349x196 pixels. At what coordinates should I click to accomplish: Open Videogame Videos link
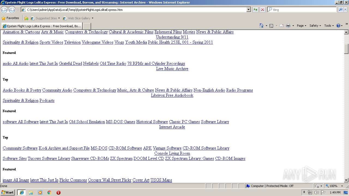click(x=98, y=42)
